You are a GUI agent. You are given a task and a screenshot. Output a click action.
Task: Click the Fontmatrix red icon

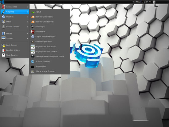(33, 32)
